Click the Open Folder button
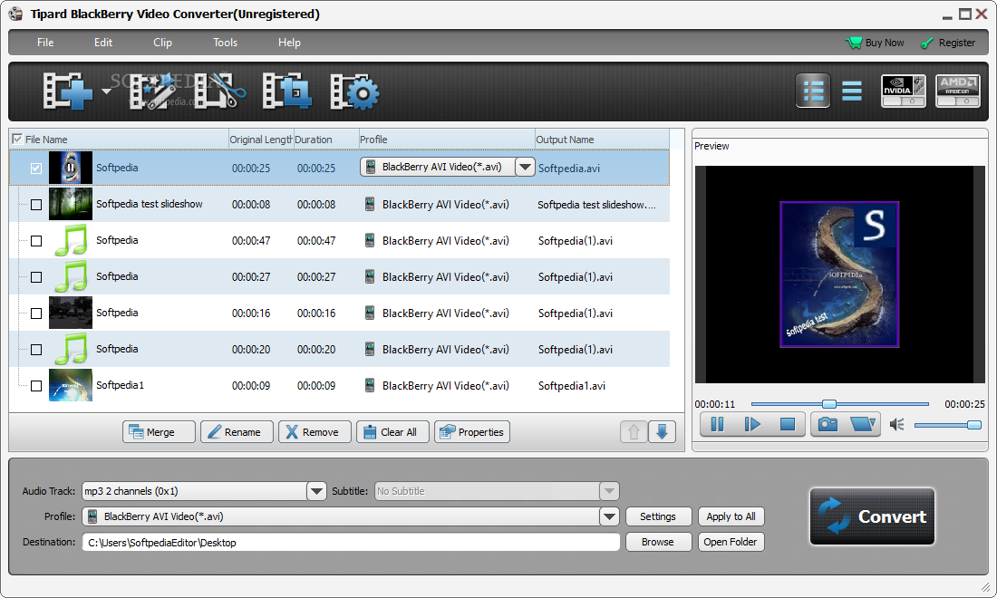This screenshot has width=997, height=598. pos(731,542)
